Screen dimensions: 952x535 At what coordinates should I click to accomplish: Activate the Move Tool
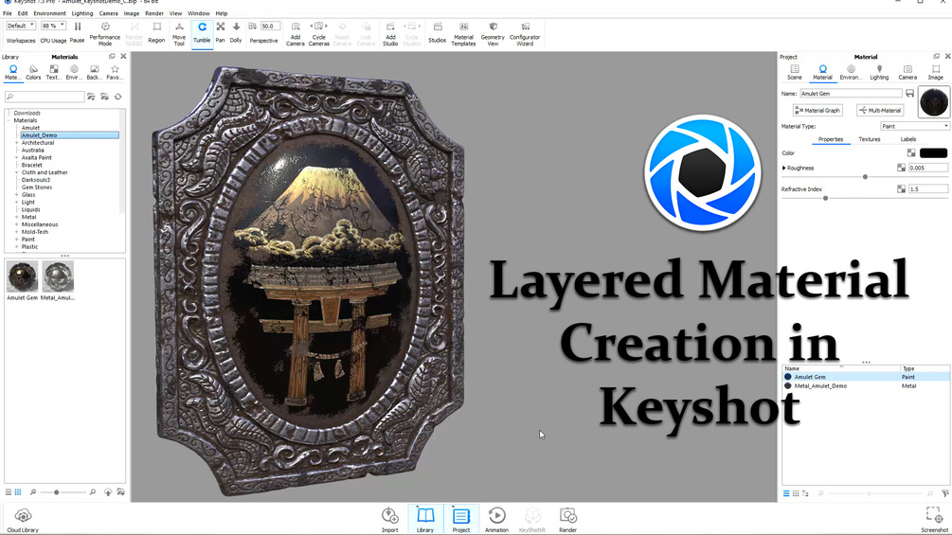point(179,34)
